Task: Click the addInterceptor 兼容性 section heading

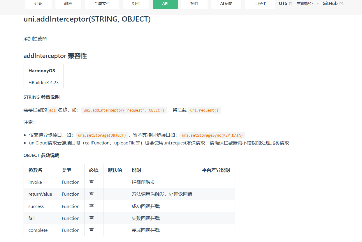Action: pos(55,56)
